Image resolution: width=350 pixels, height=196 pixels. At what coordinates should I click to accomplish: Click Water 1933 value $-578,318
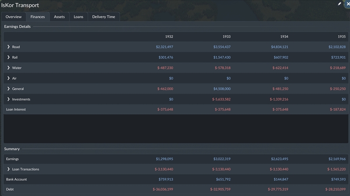tap(223, 68)
